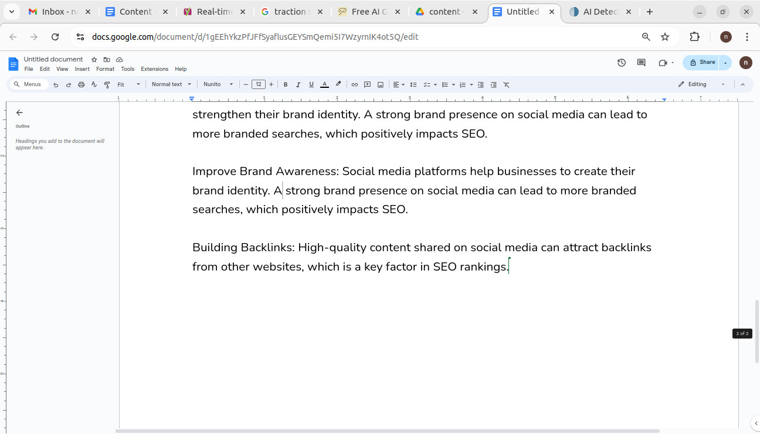Hide the menus with collapse chevron
The height and width of the screenshot is (434, 760).
click(x=742, y=84)
